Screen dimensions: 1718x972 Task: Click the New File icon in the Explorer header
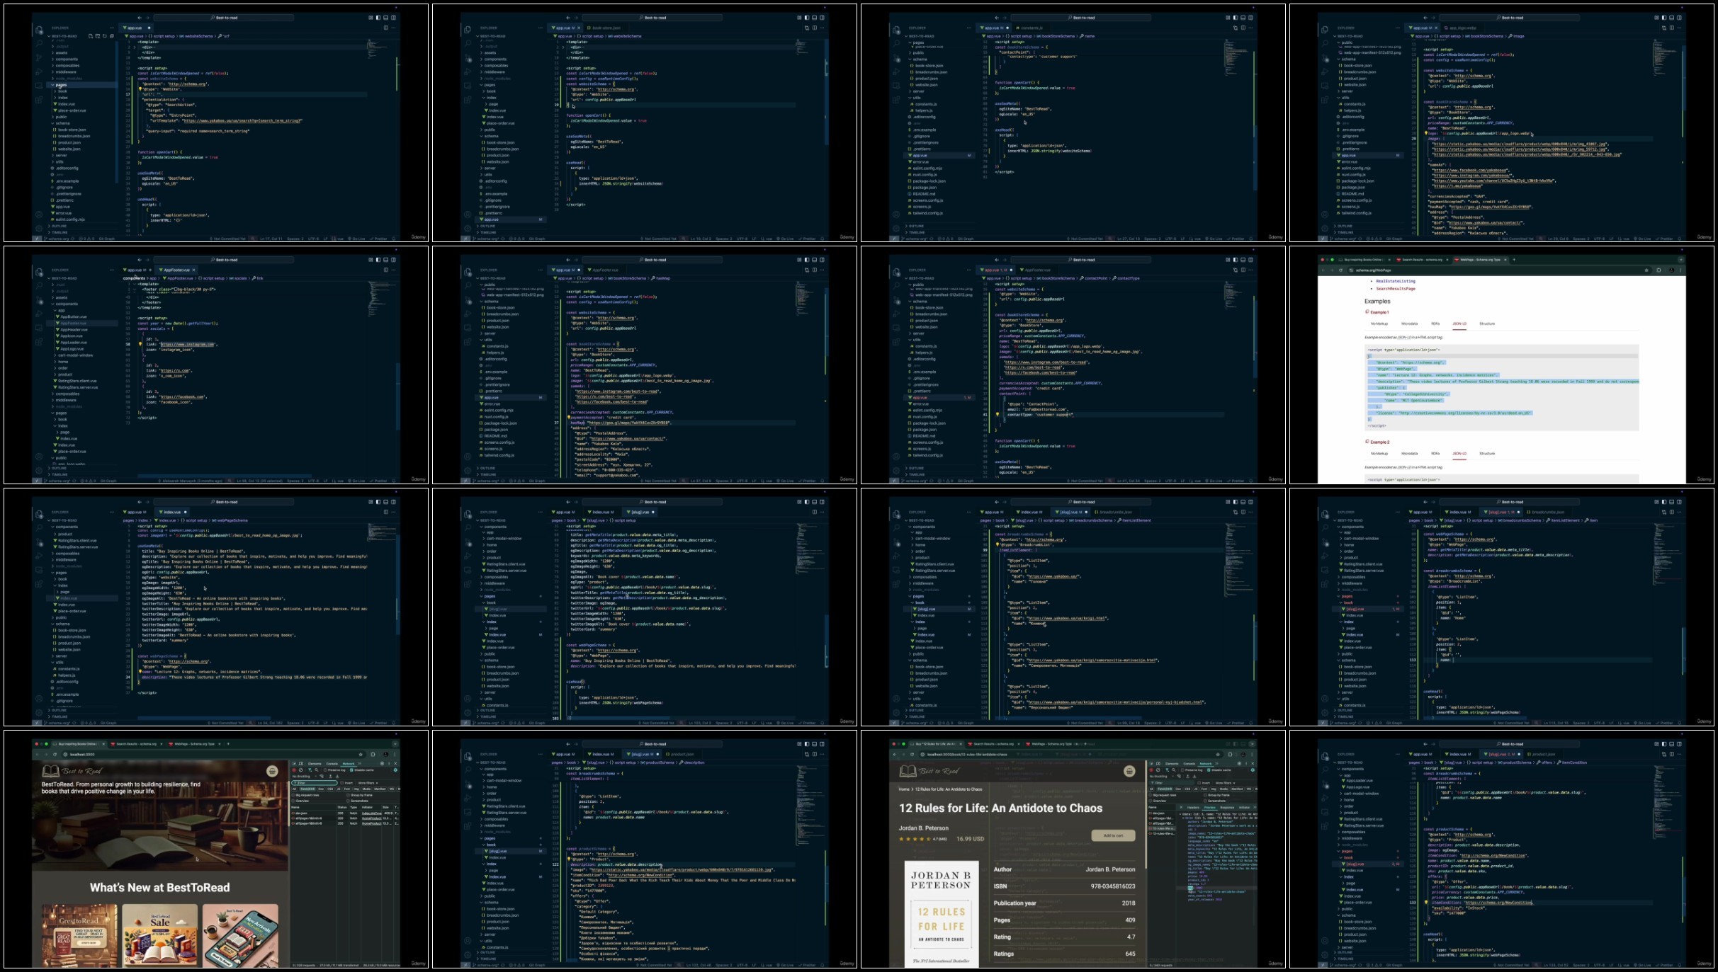point(91,36)
